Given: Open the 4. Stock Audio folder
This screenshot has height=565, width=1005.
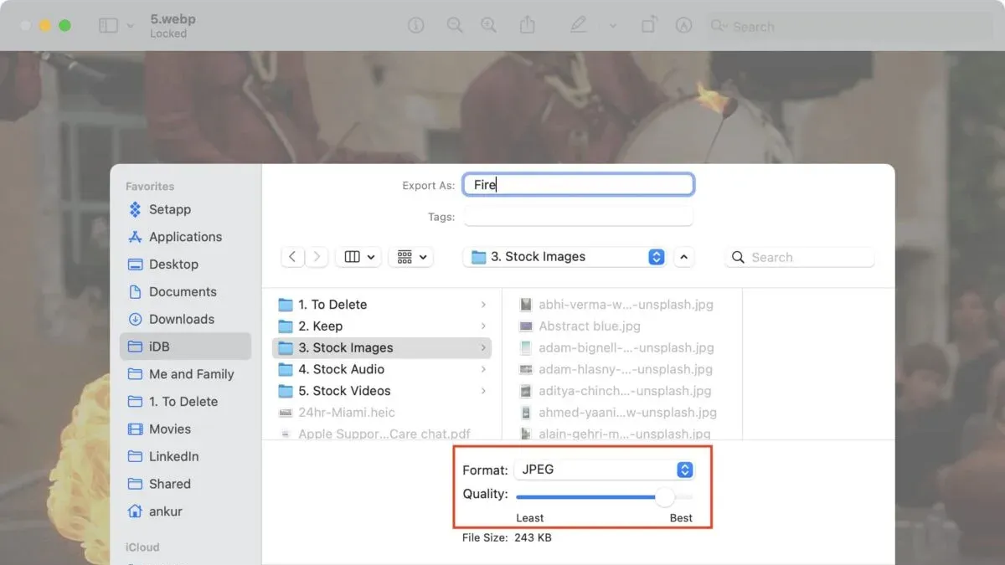Looking at the screenshot, I should point(382,369).
